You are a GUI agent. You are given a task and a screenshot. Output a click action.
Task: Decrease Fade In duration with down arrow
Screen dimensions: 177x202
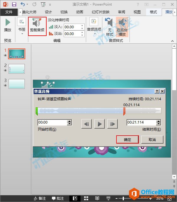tap(82, 29)
